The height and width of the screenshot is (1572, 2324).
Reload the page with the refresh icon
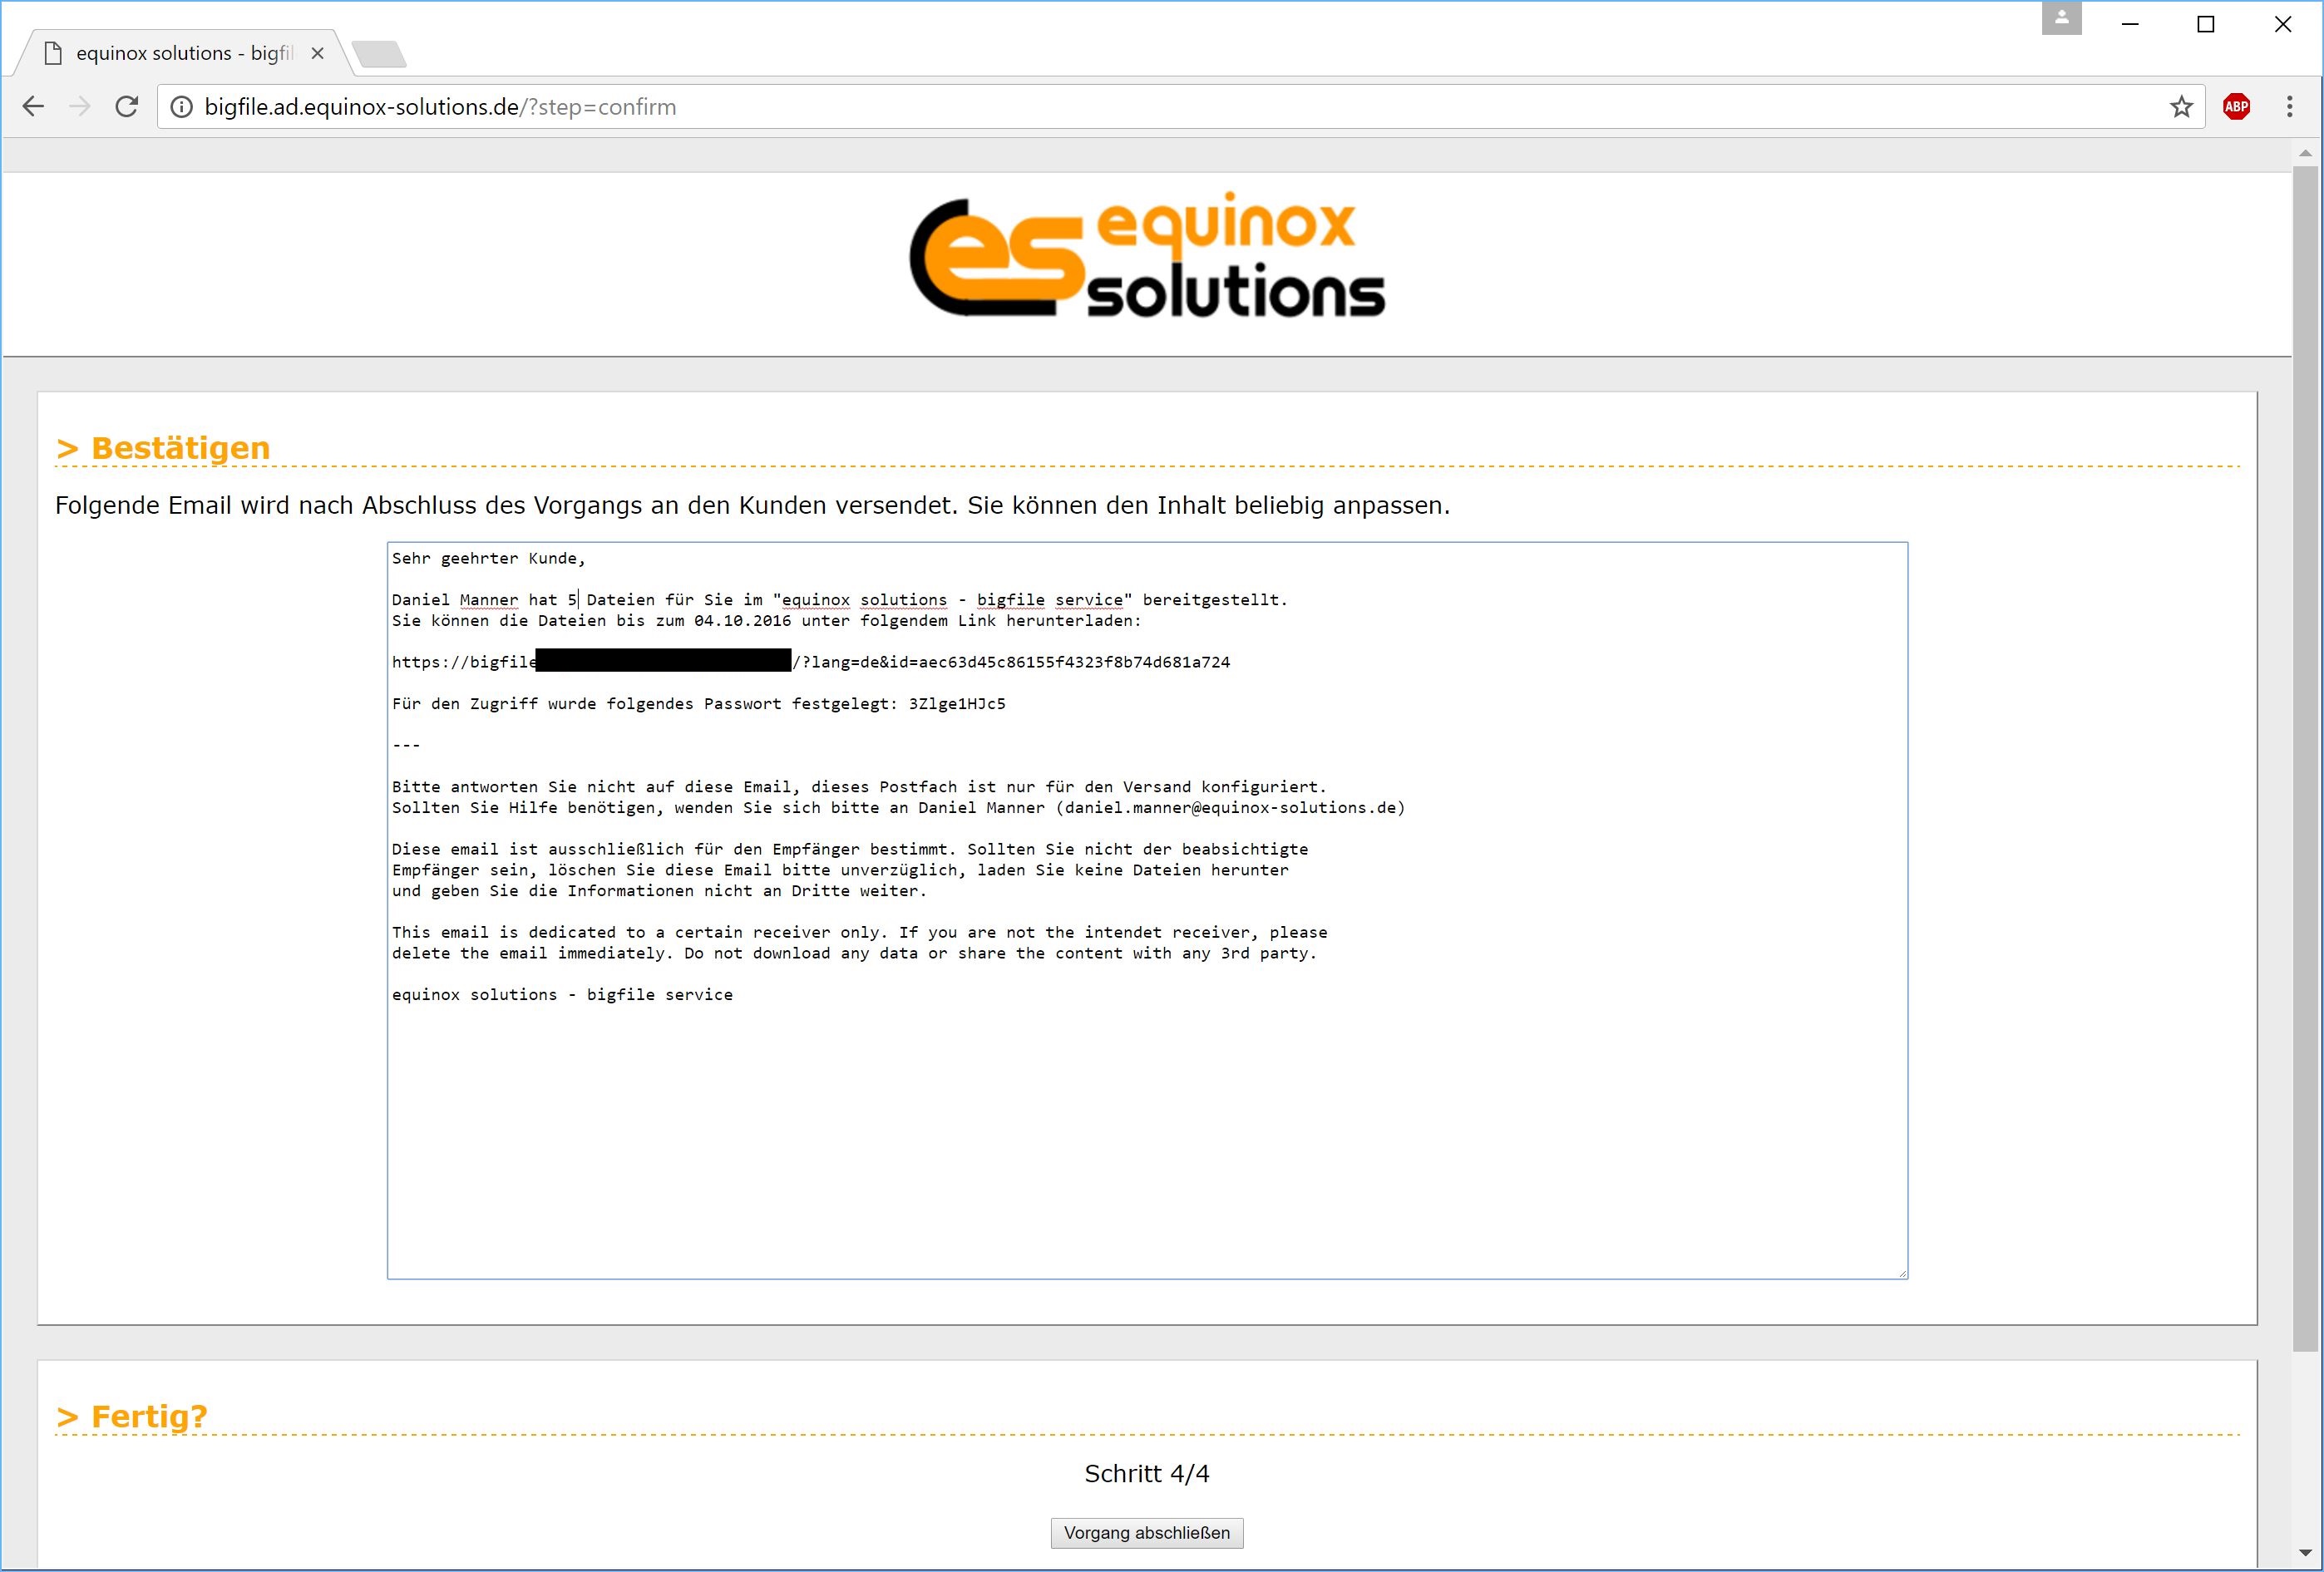point(127,107)
